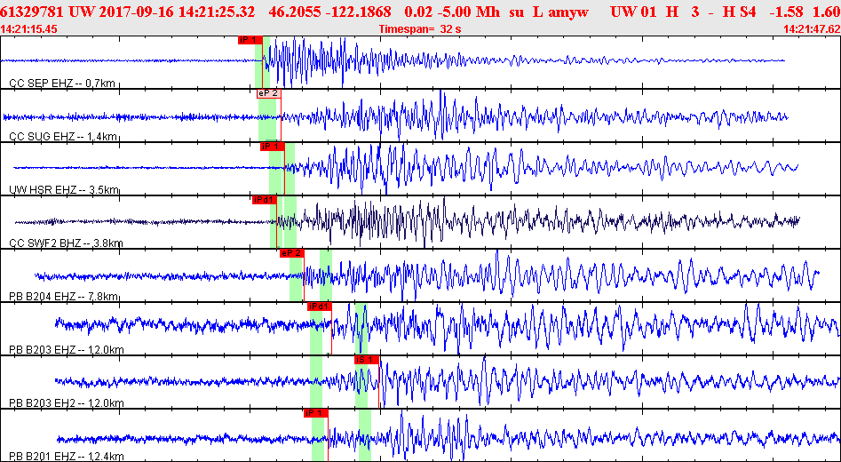Click the 'Timespan= 32 s' label

click(420, 29)
